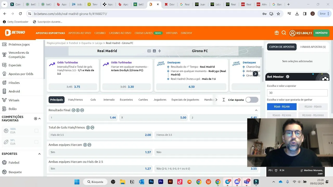Select the Cassino menu item
Viewport: 333px width, 187px height.
click(100, 33)
